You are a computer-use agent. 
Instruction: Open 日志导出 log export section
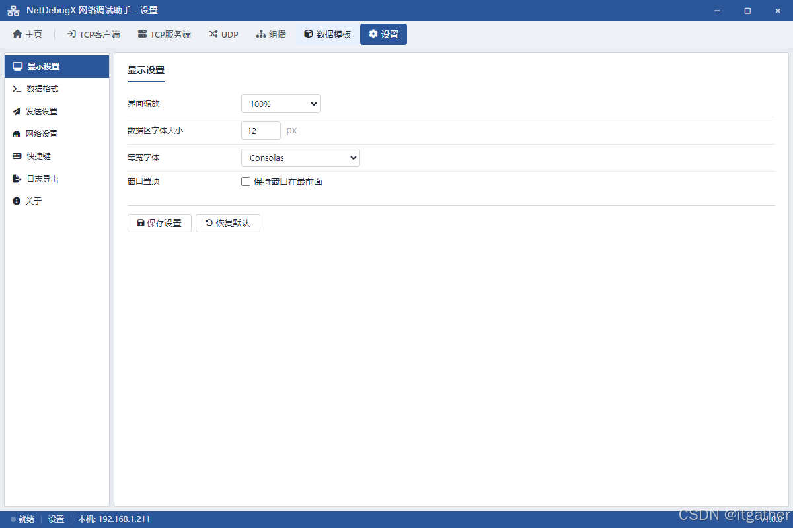[57, 179]
